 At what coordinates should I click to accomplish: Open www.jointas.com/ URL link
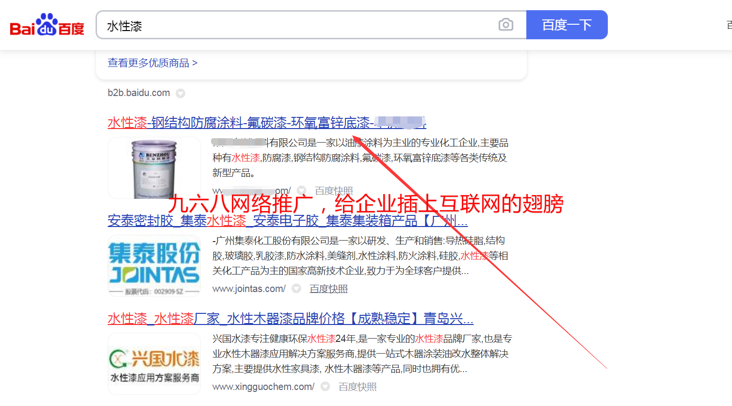(x=249, y=289)
